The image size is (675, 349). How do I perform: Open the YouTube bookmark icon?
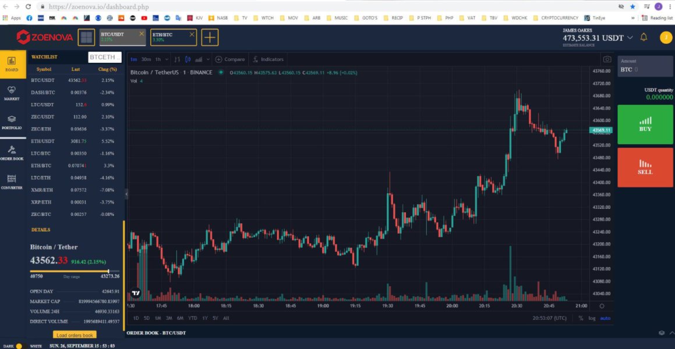tap(144, 18)
